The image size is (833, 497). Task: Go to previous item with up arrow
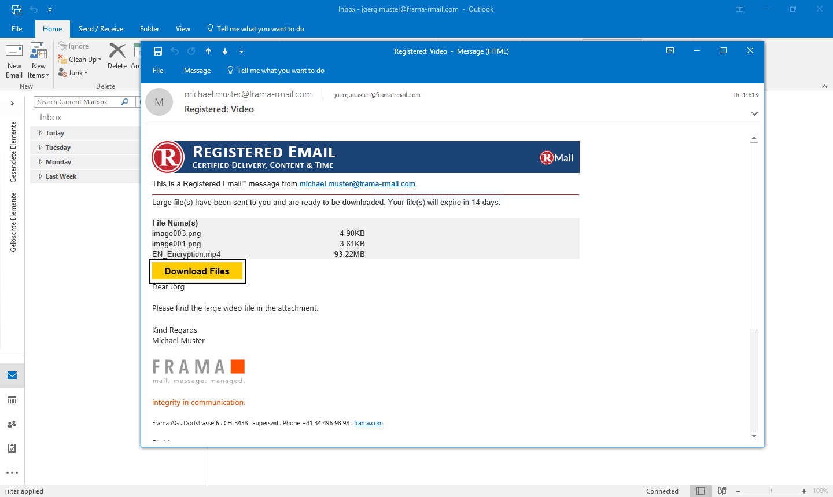[x=208, y=51]
